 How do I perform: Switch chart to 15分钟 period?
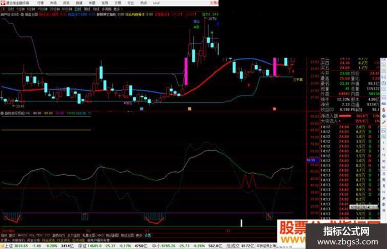point(42,9)
